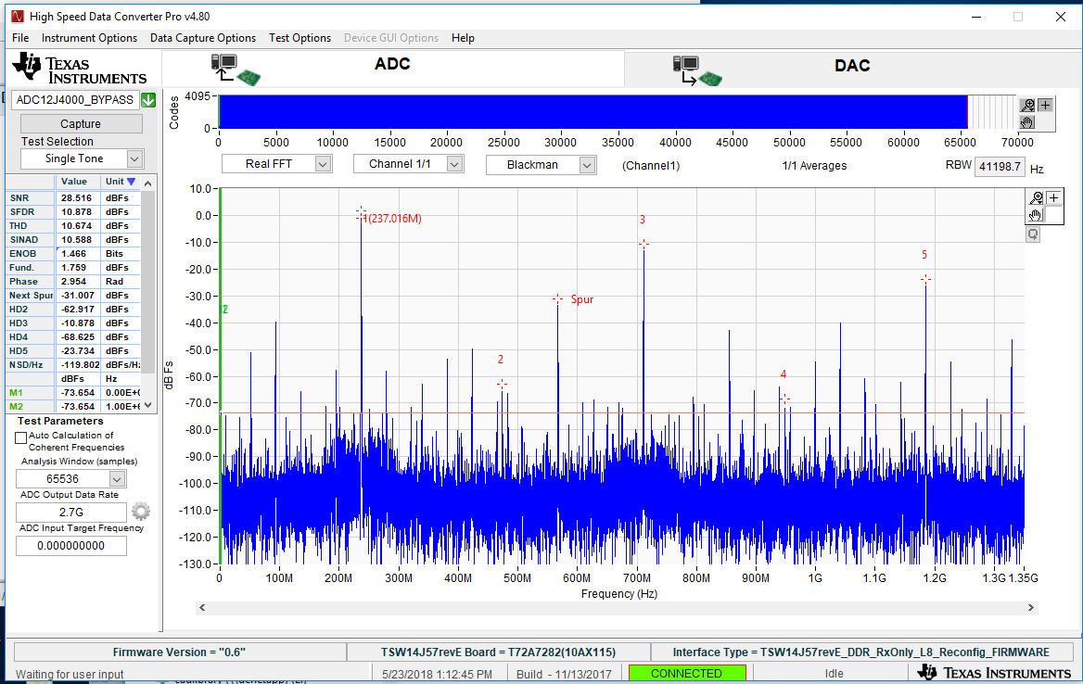Click the harmonic 3 marker on the plot
1083x684 pixels.
[643, 245]
